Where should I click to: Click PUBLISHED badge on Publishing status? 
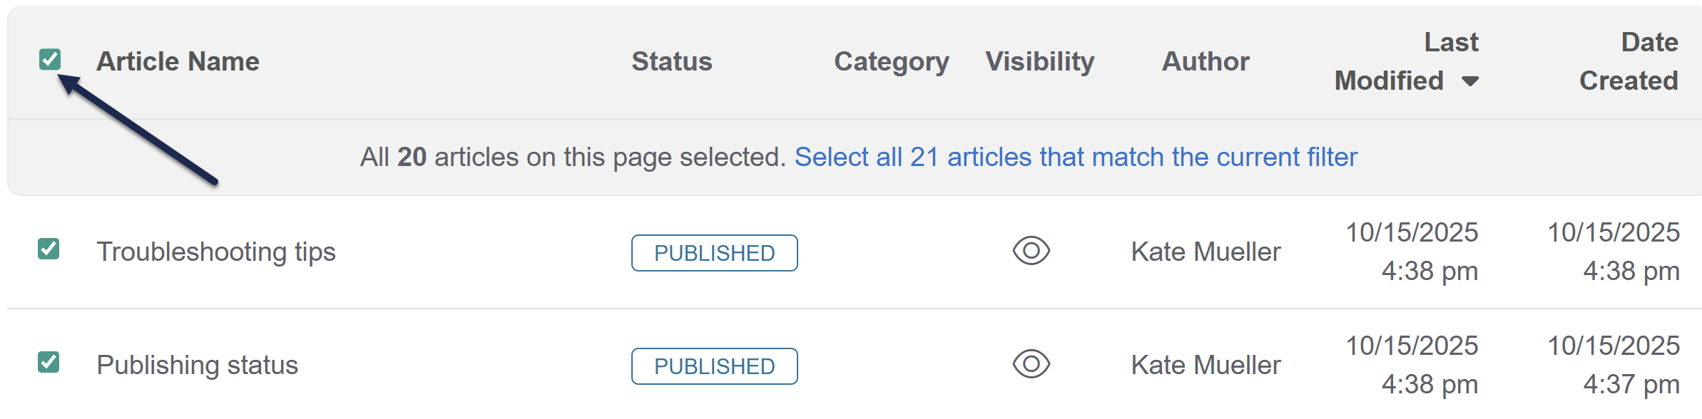point(714,366)
